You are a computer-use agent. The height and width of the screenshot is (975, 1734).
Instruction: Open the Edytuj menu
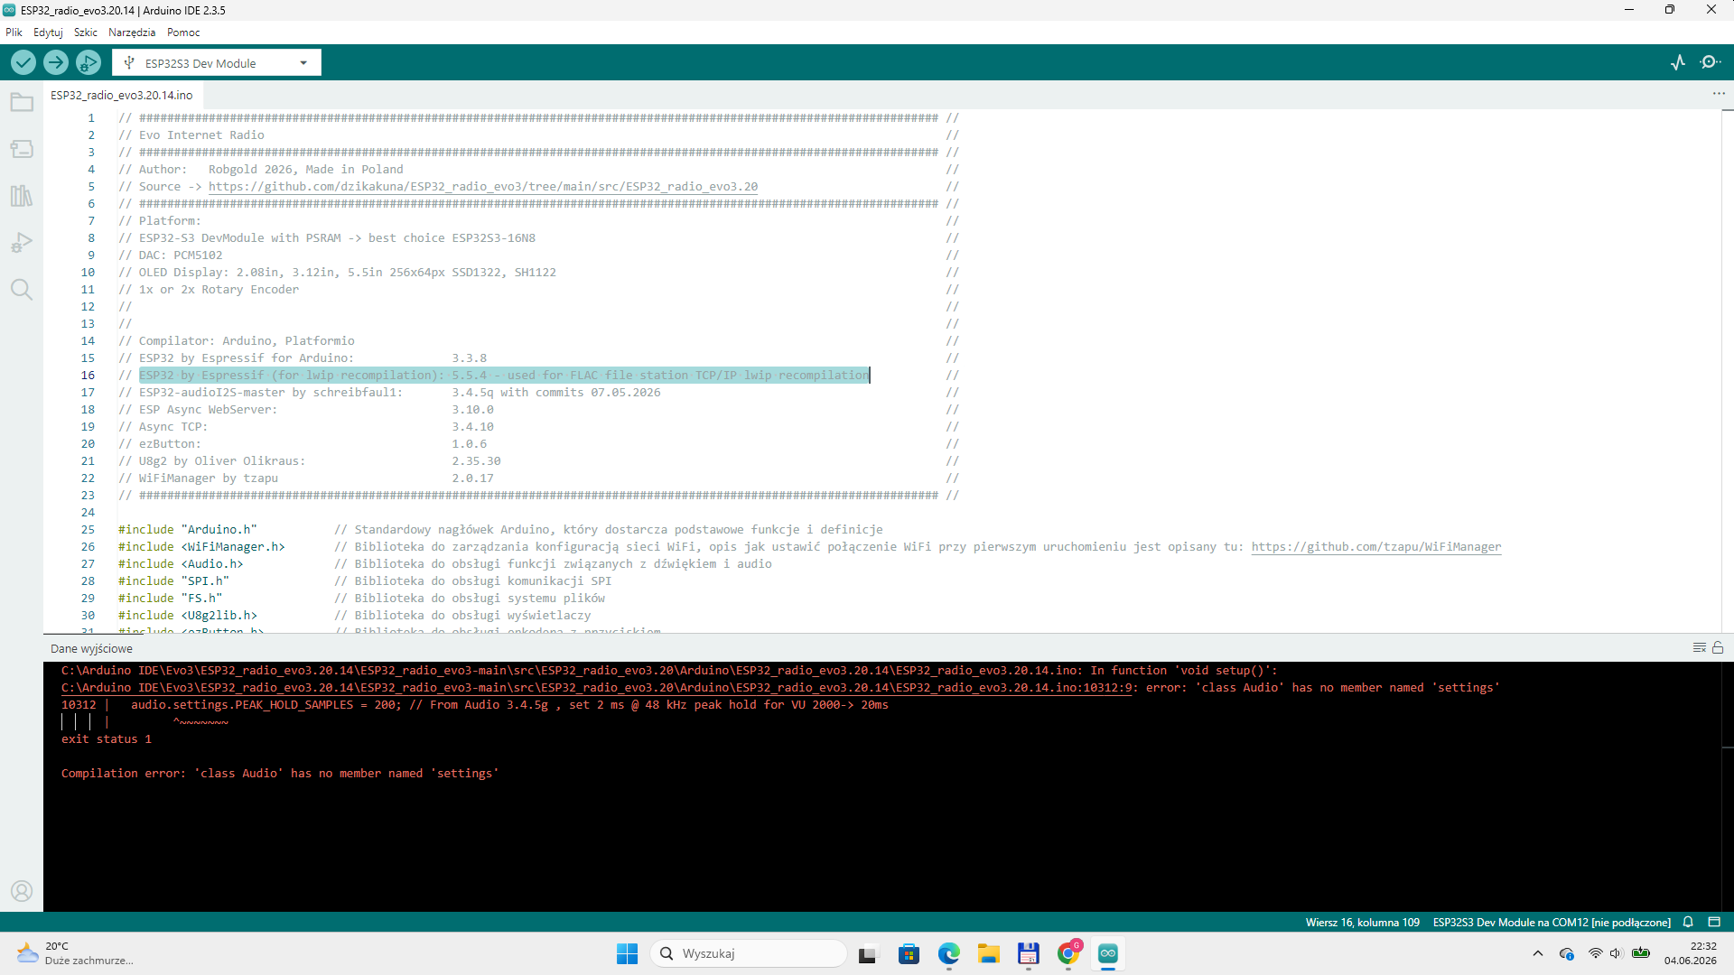click(x=48, y=32)
